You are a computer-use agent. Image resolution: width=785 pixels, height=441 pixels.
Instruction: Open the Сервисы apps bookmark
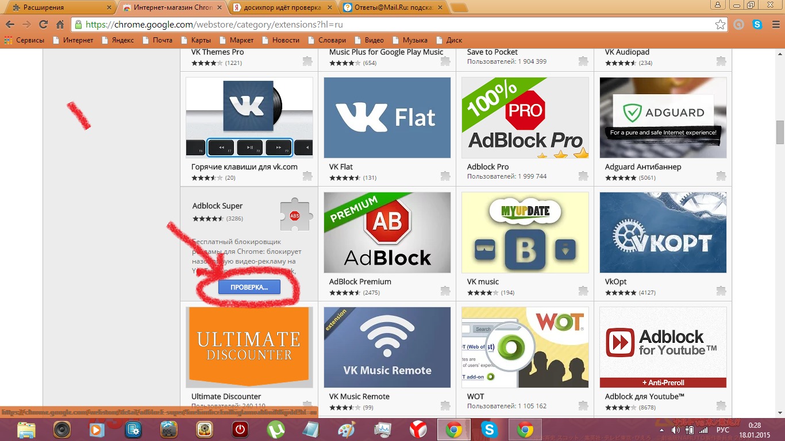[x=24, y=40]
